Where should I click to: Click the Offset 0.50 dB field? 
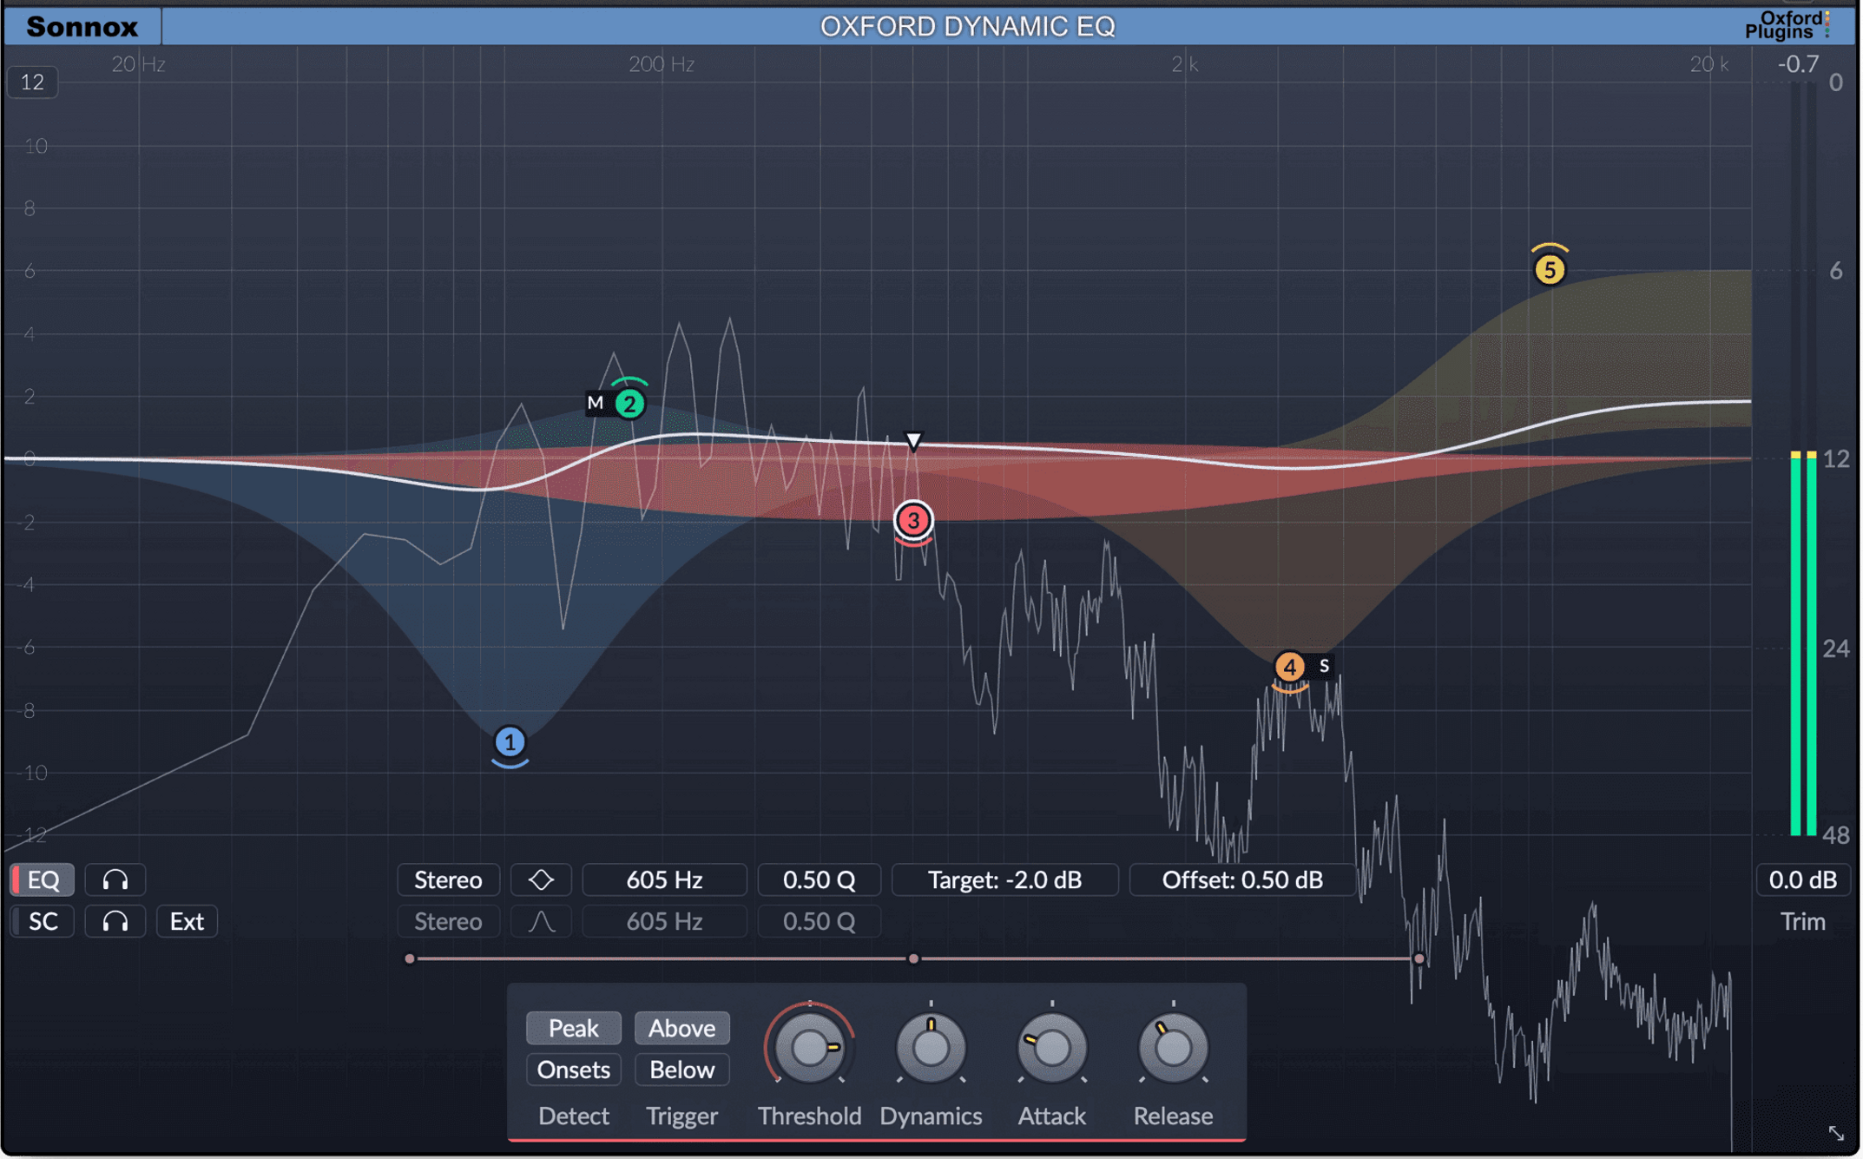tap(1242, 879)
